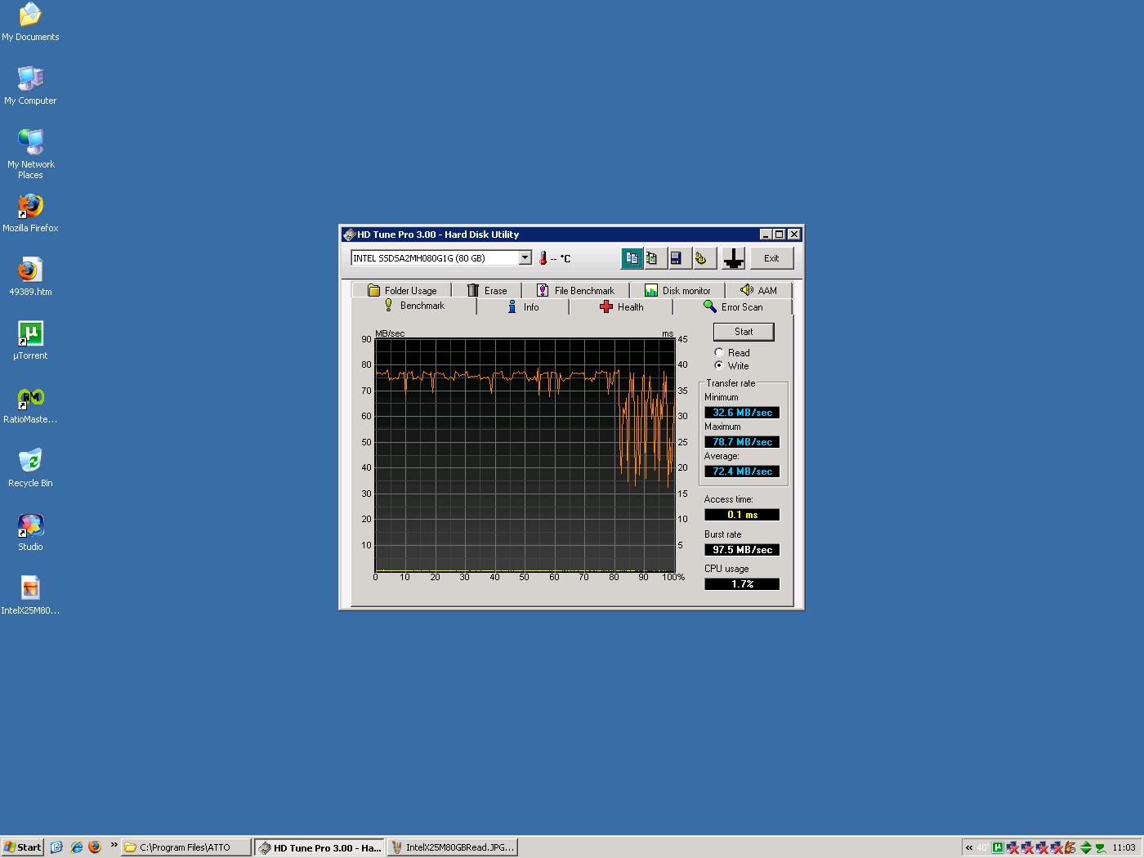The width and height of the screenshot is (1144, 858).
Task: Click the 40° temperature tray indicator
Action: tap(982, 847)
